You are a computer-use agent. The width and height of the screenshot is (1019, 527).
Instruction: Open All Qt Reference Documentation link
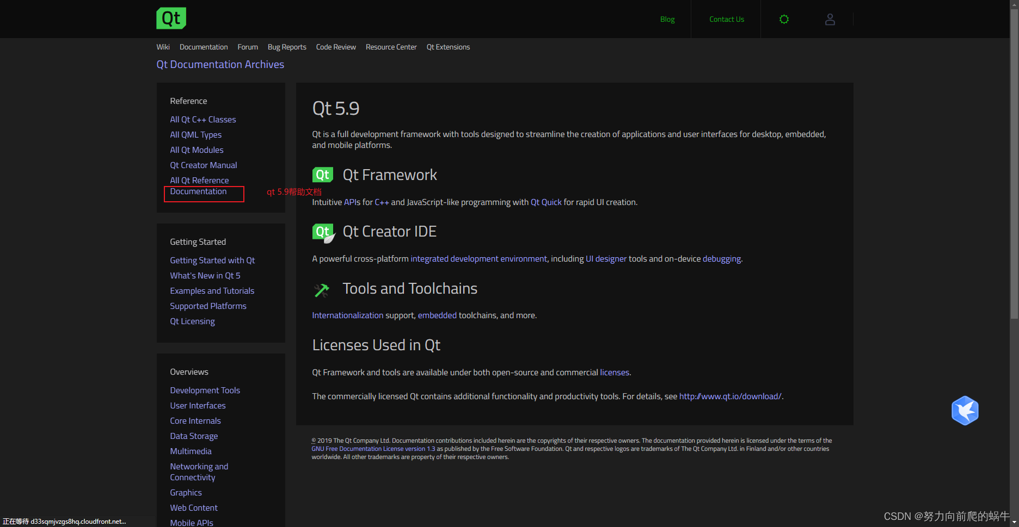coord(199,185)
